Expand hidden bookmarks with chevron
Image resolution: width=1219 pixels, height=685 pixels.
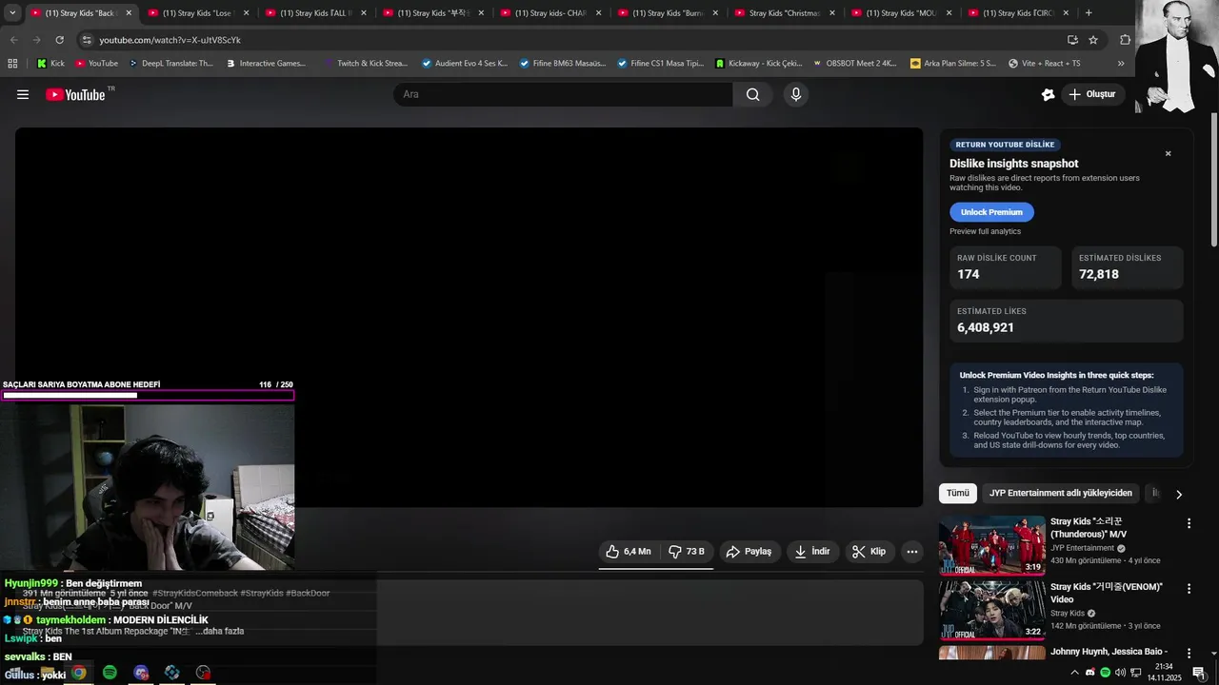[x=1121, y=64]
